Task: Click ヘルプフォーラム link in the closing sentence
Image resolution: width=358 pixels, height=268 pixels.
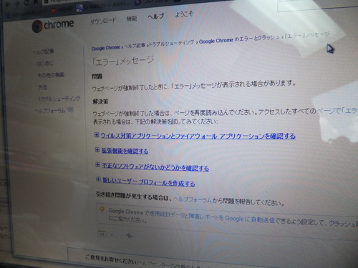Action: 193,199
